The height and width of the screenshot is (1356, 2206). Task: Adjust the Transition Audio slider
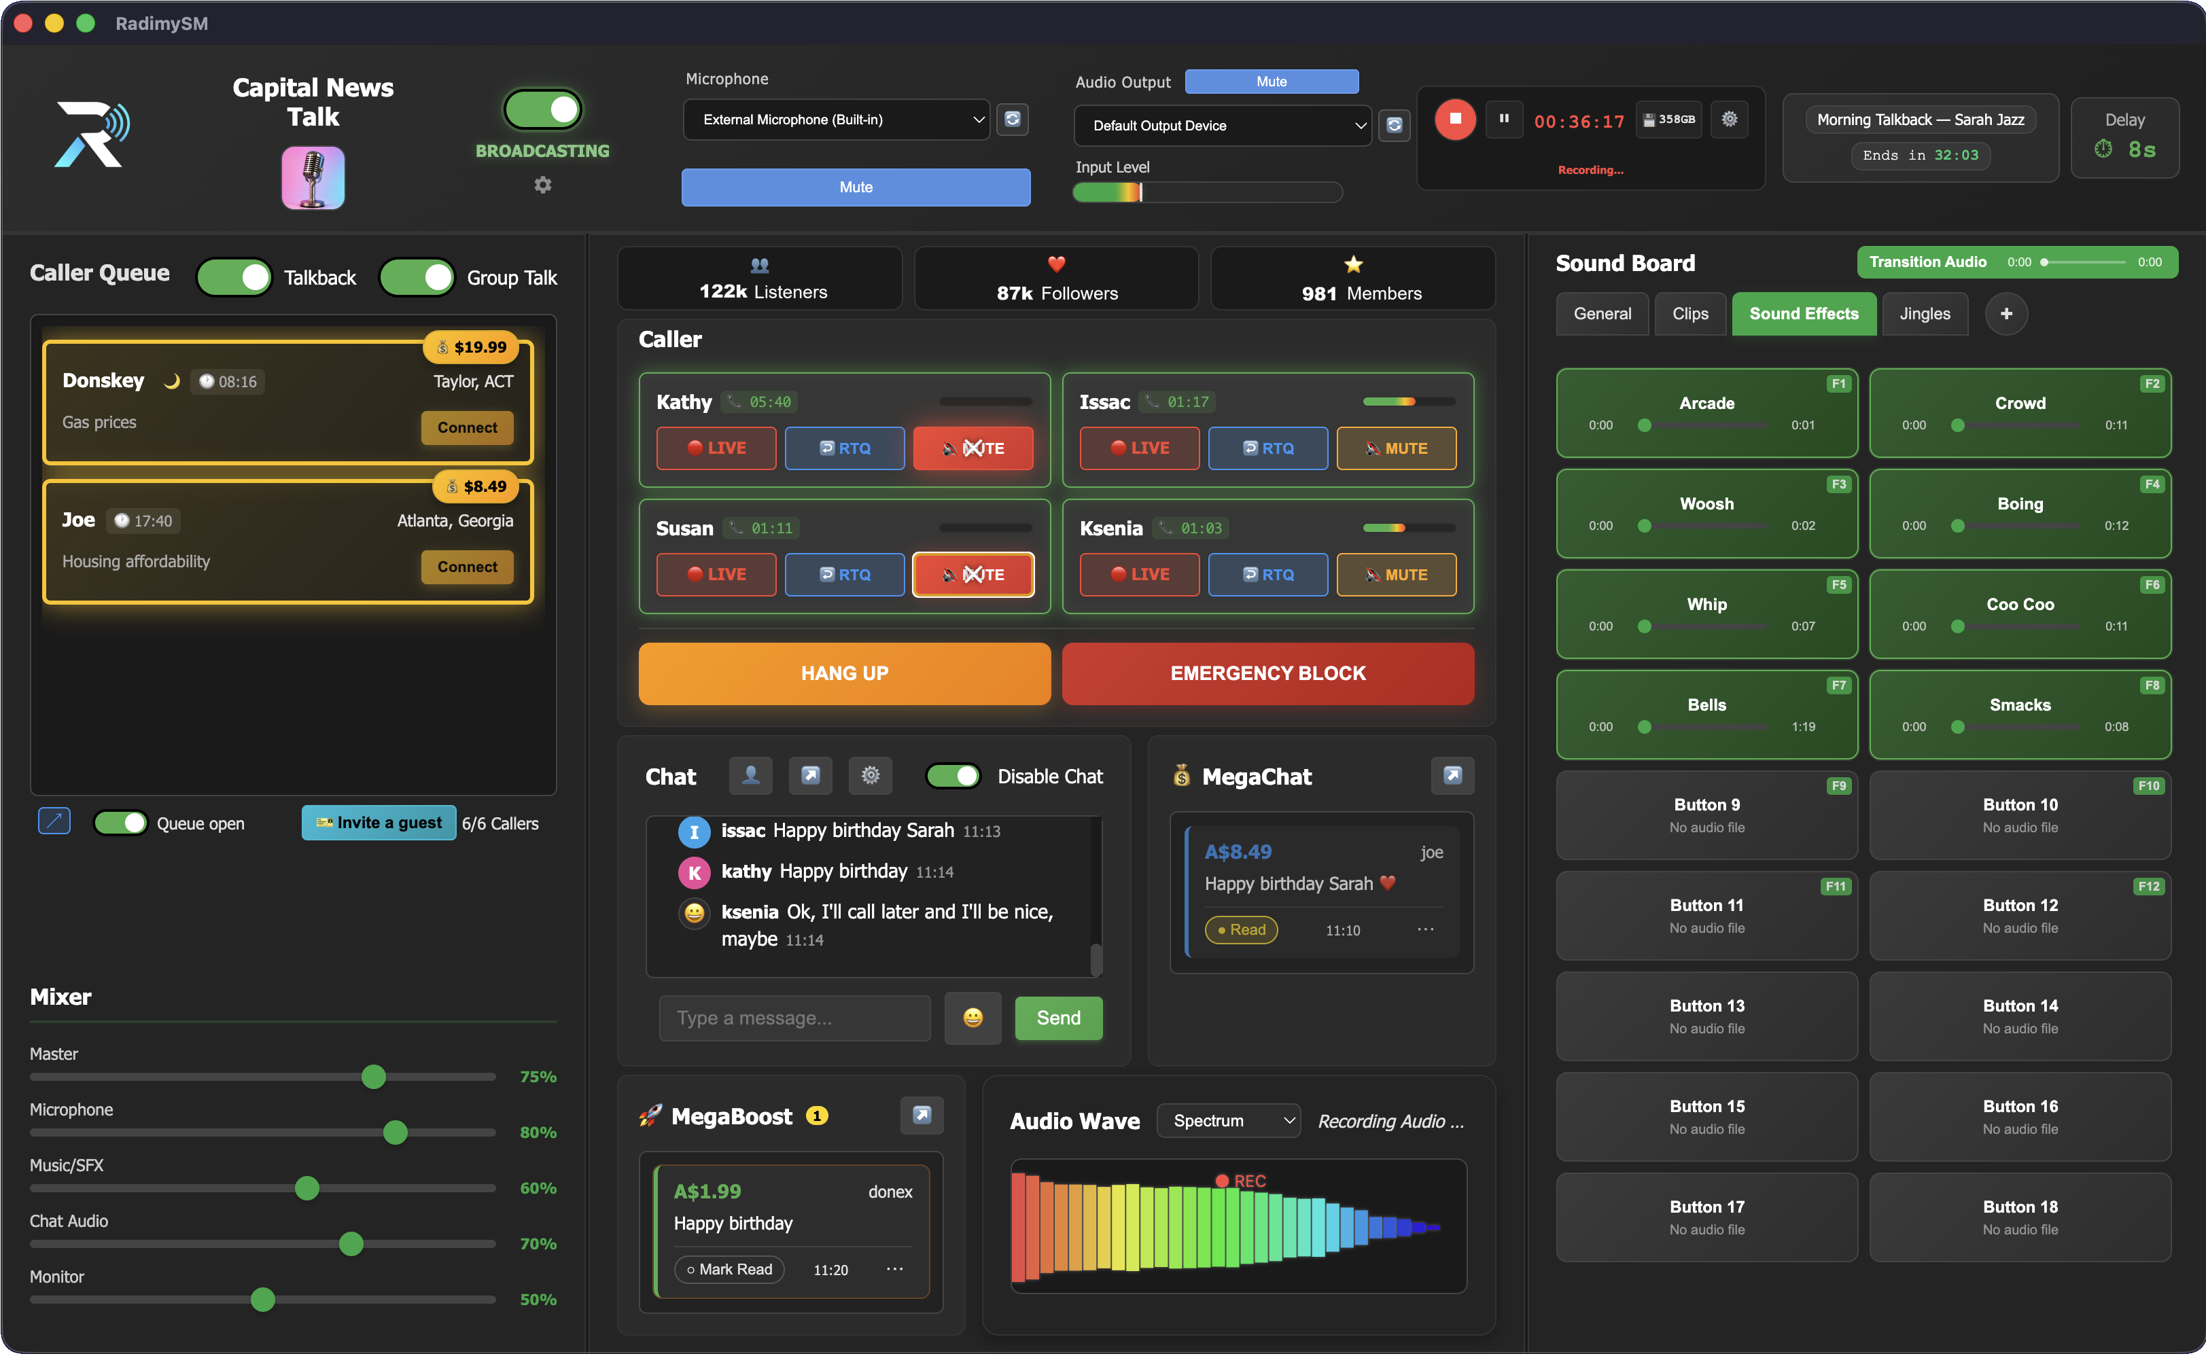tap(2084, 262)
